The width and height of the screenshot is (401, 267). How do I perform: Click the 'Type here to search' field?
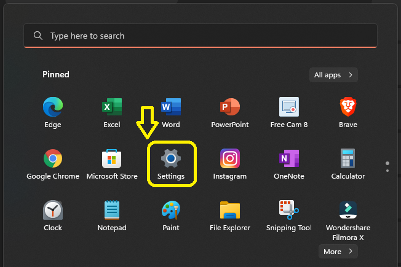point(200,36)
